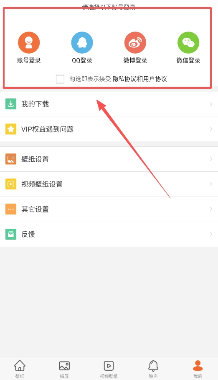
Task: Select the 微博登录 Weibo login icon
Action: [x=135, y=43]
